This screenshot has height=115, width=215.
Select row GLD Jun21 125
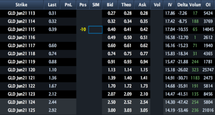107,110
